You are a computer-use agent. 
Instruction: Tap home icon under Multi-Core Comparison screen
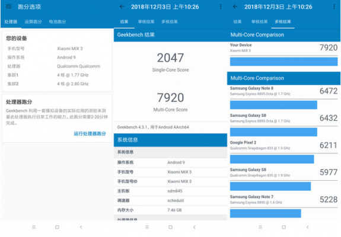pos(284,227)
